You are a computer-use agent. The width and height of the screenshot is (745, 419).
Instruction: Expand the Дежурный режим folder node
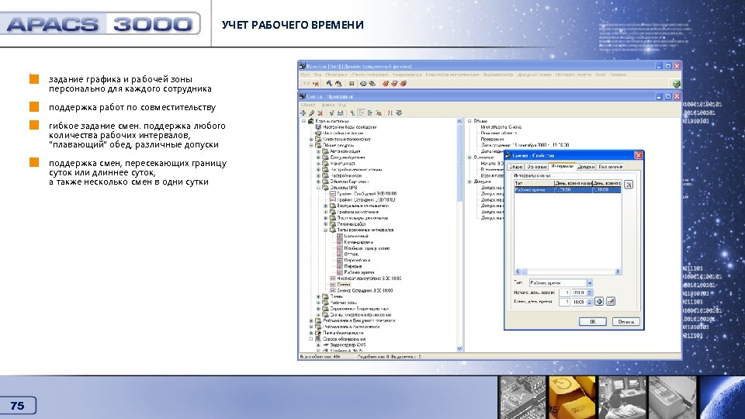(x=318, y=158)
